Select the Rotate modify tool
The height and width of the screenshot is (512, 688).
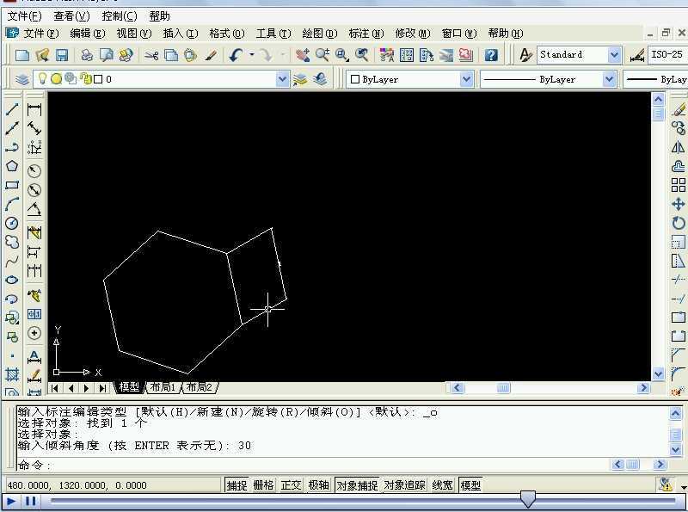(679, 223)
